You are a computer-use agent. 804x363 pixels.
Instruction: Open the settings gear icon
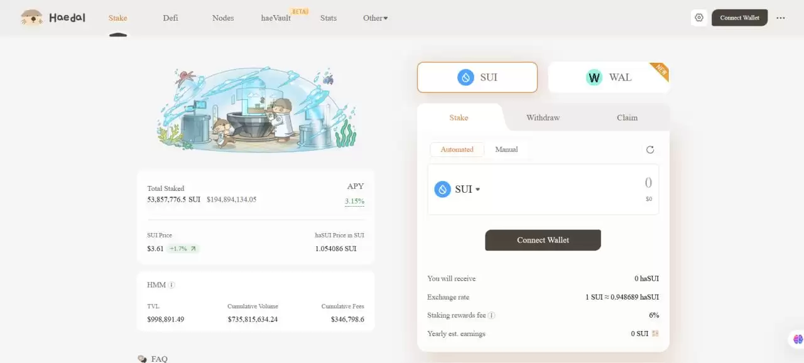click(699, 18)
